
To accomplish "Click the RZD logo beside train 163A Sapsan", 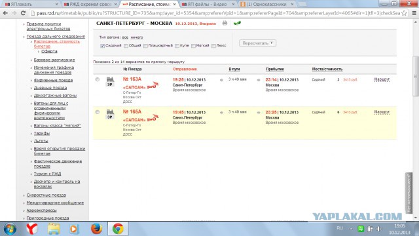I will click(x=153, y=85).
